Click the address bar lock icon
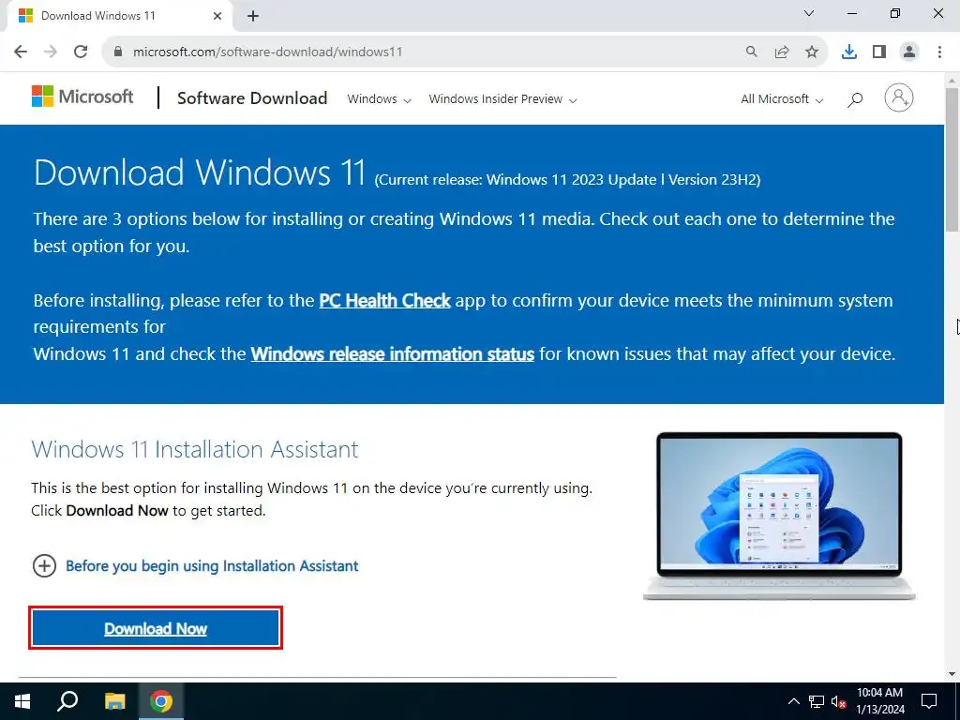Screen dimensions: 960x720 coord(118,52)
